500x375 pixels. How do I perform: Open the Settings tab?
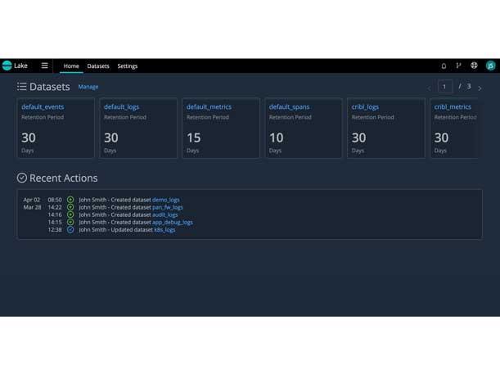pos(127,66)
